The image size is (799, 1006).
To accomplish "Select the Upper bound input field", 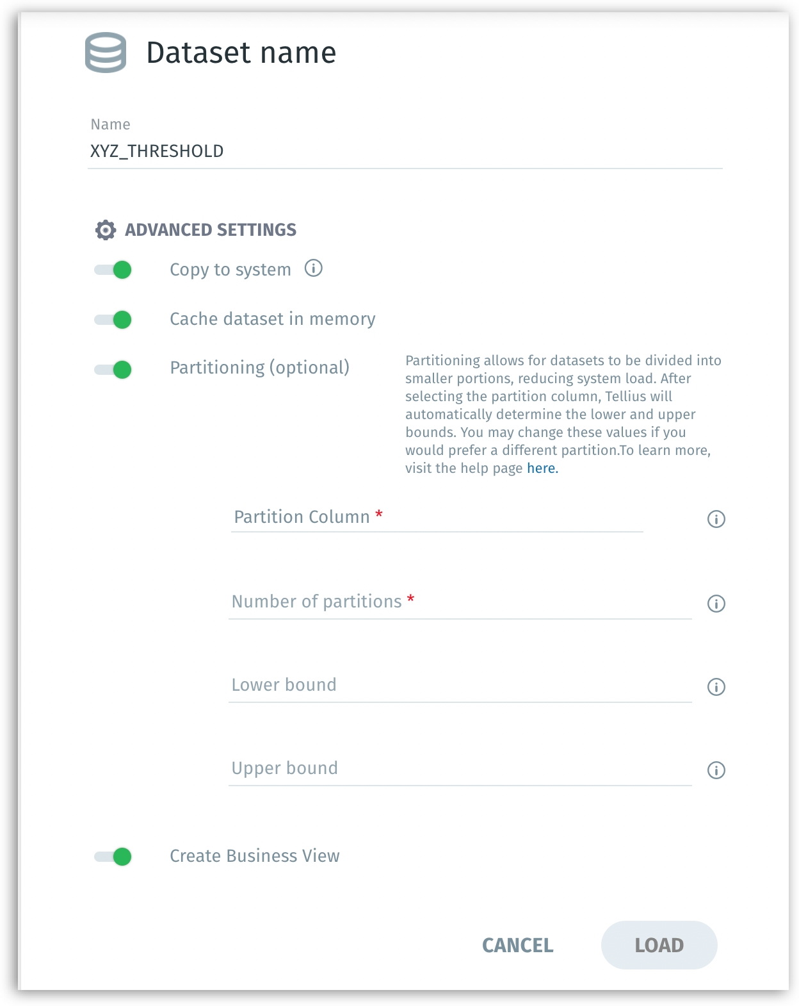I will [x=460, y=768].
